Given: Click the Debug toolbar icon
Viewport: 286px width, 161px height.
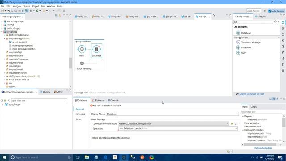Looking at the screenshot, I should tap(31, 11).
